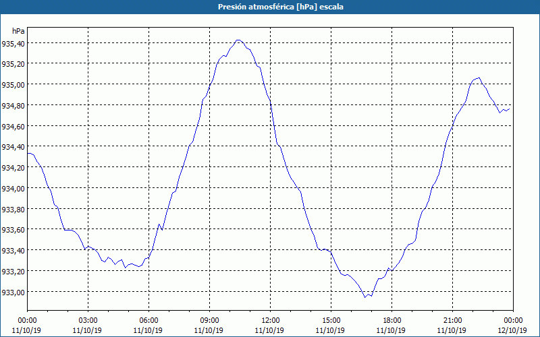Select the 933,60 y-axis value

coord(13,230)
